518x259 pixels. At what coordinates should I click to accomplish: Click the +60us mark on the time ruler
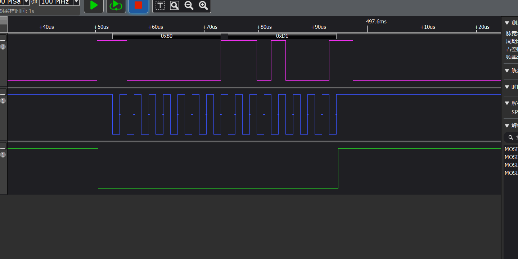tap(156, 27)
